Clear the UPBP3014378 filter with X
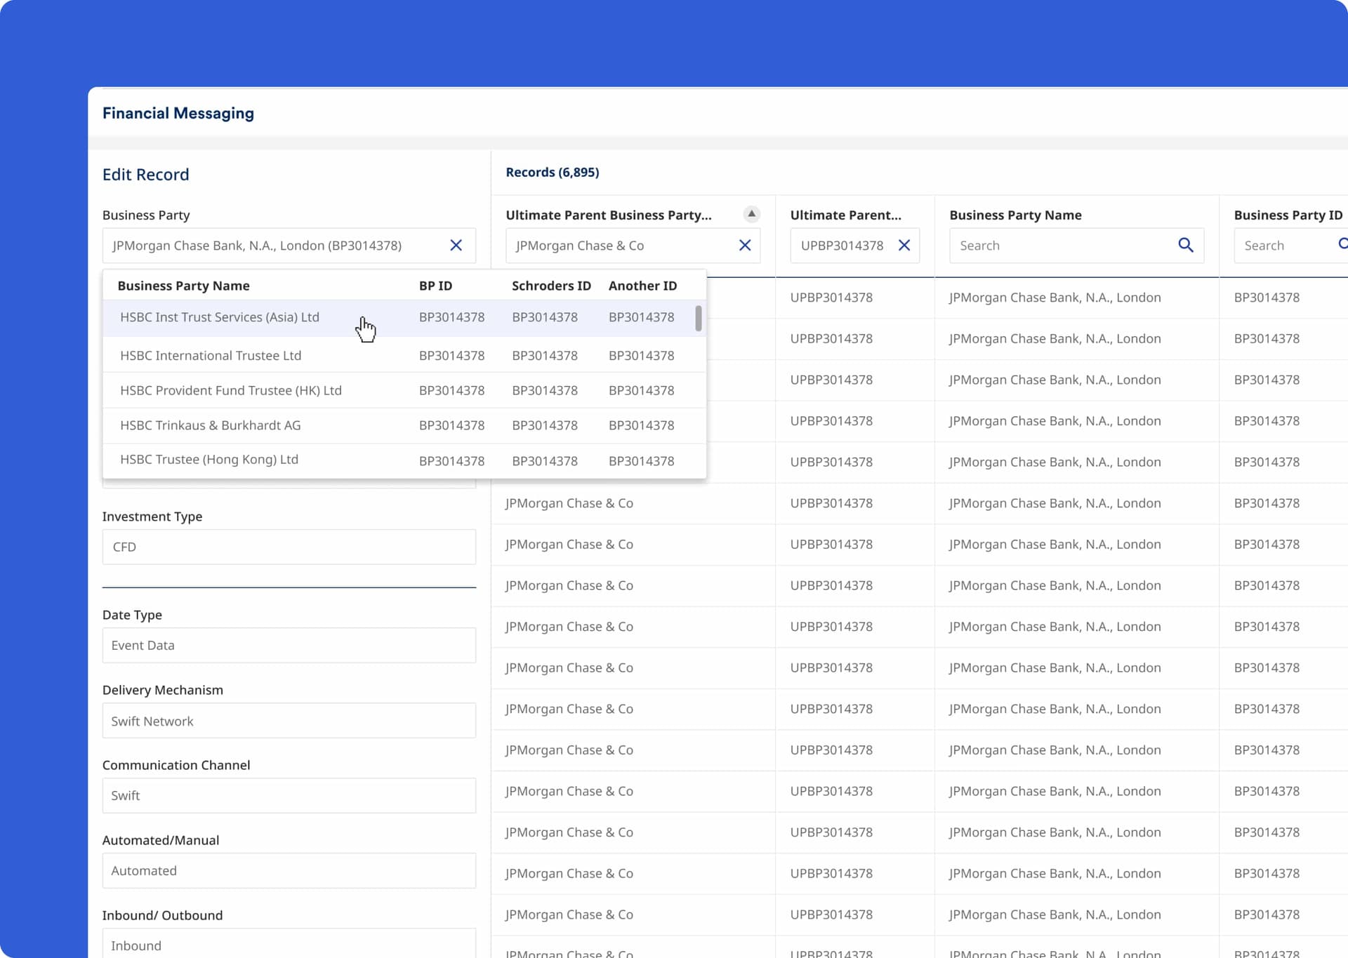 tap(904, 245)
